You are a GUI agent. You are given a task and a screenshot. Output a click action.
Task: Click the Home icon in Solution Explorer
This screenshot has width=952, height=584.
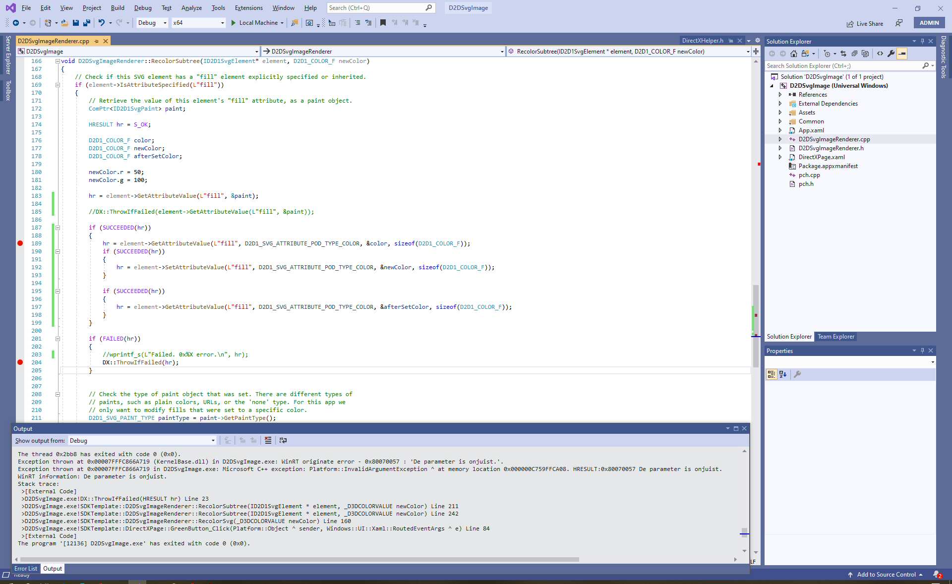tap(794, 54)
